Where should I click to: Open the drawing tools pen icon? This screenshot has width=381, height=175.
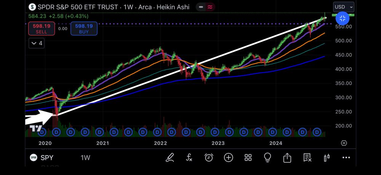pyautogui.click(x=170, y=158)
